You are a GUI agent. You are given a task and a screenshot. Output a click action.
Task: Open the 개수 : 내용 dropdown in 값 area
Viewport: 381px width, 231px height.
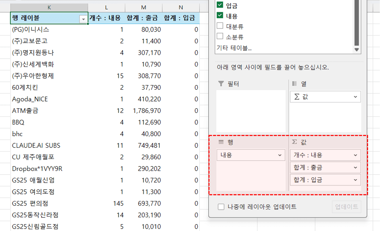tap(355, 155)
